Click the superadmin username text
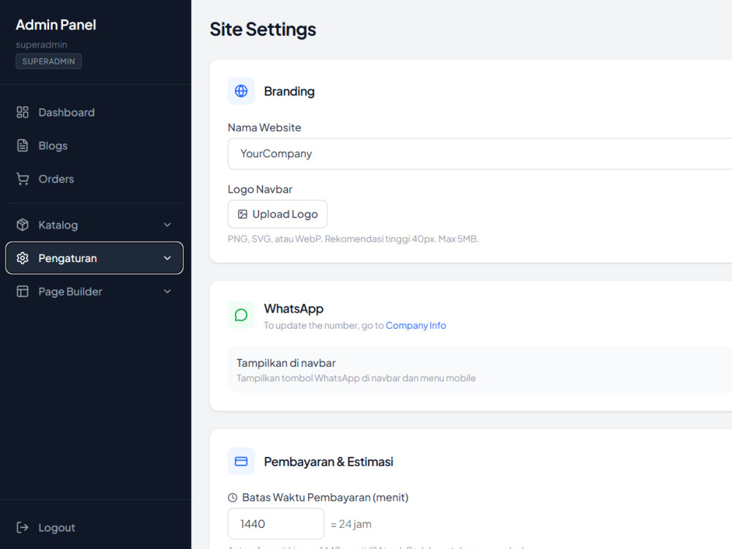The width and height of the screenshot is (732, 549). [x=42, y=45]
